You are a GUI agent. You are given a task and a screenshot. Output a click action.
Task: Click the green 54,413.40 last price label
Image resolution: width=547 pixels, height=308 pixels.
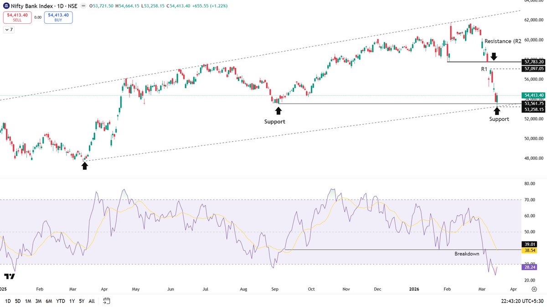click(x=534, y=95)
